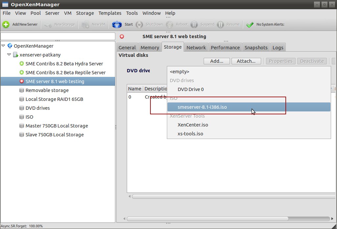
Task: Select SME Contribs 8.2 Beta Hydra Server
Action: pos(64,64)
